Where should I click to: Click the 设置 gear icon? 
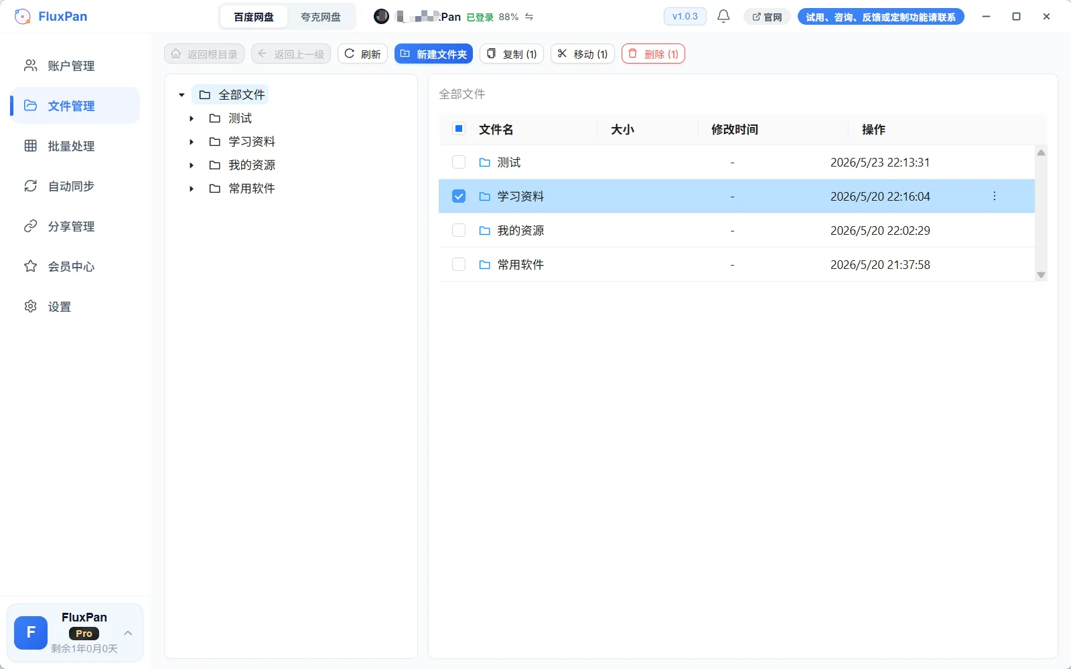pyautogui.click(x=31, y=306)
